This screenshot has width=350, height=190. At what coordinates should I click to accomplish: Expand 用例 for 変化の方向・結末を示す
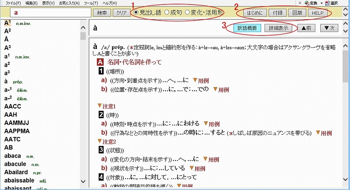[211, 159]
